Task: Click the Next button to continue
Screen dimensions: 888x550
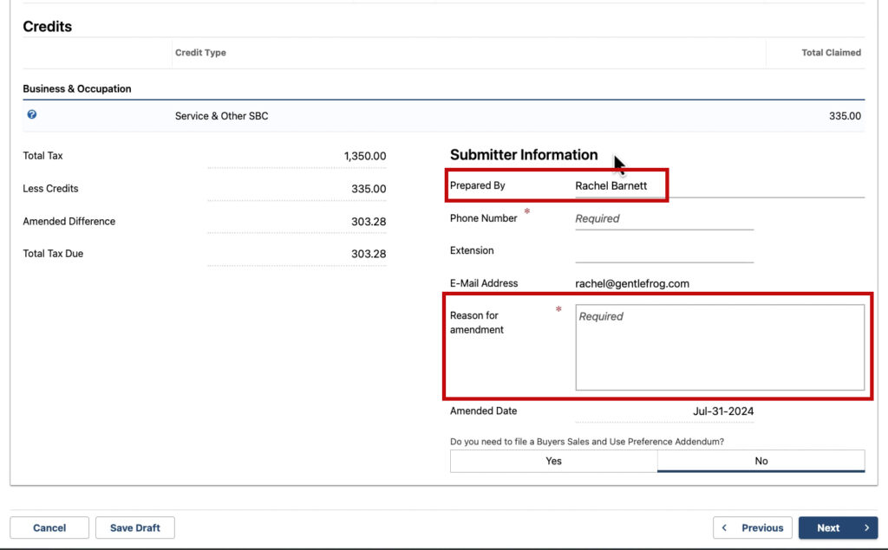Action: click(832, 527)
